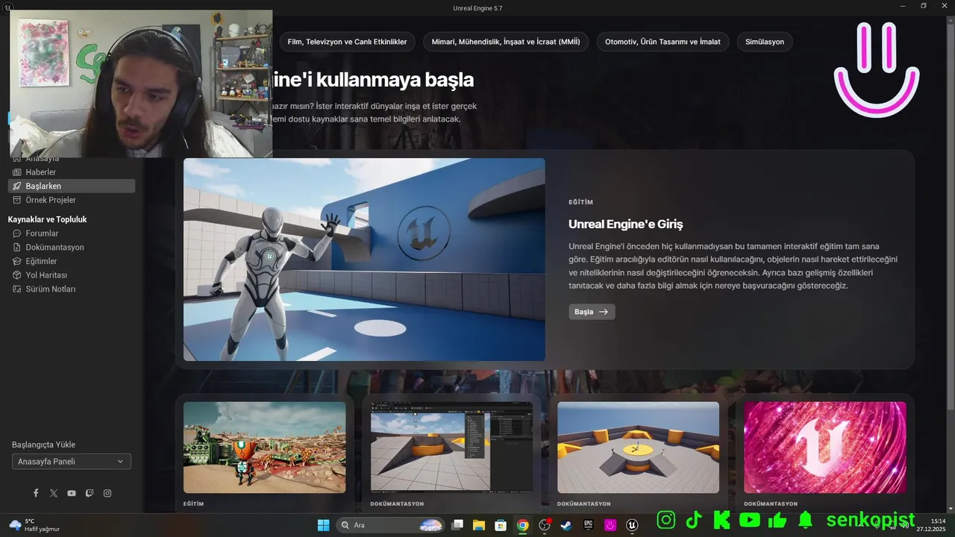Switch to Google Chrome in the taskbar

[523, 525]
